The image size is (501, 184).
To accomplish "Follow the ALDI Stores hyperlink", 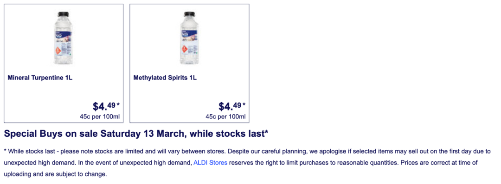I will tap(210, 163).
